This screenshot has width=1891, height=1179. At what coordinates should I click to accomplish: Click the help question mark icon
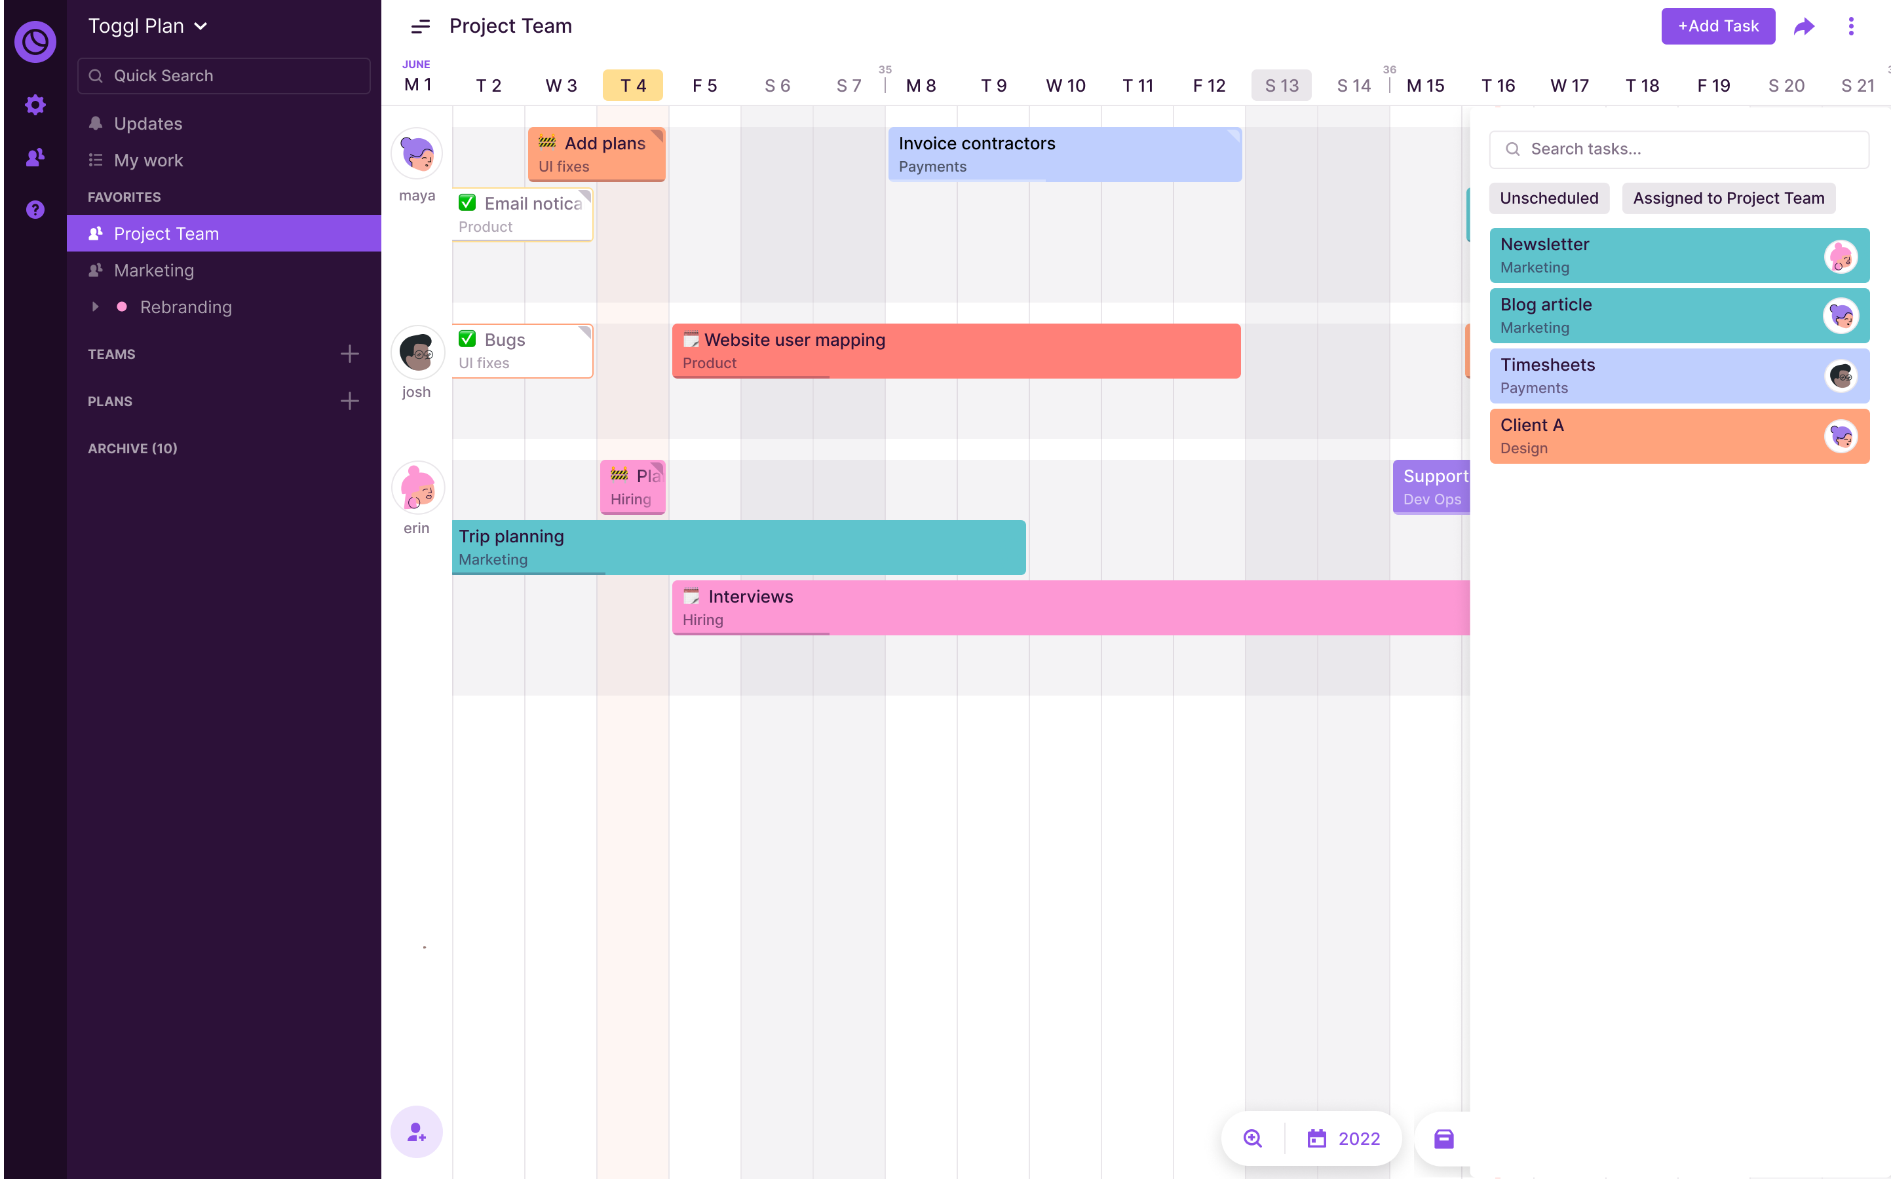(x=35, y=209)
